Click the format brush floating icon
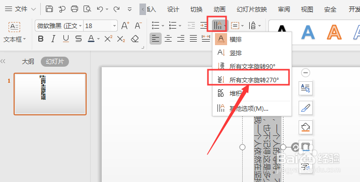Image resolution: width=360 pixels, height=182 pixels. 305,108
